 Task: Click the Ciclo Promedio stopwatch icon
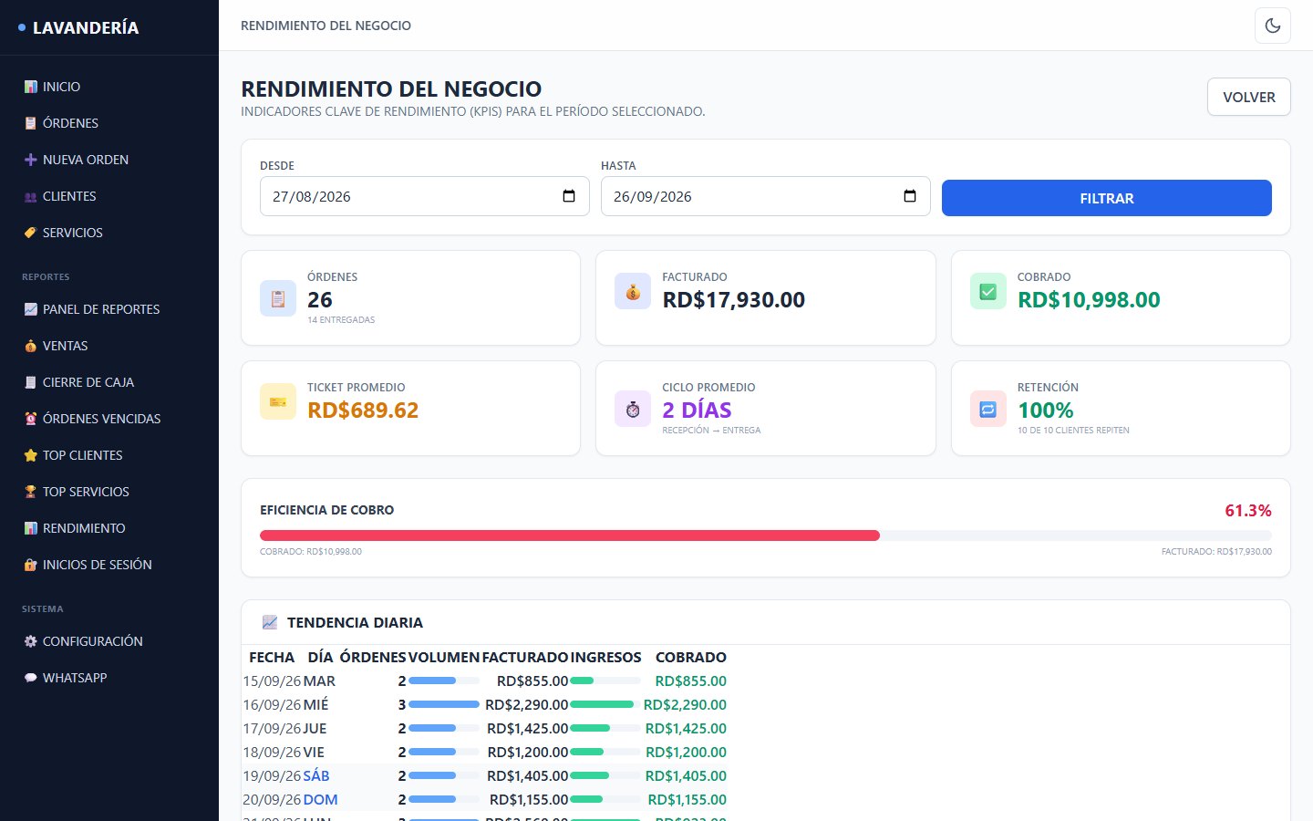(x=633, y=409)
